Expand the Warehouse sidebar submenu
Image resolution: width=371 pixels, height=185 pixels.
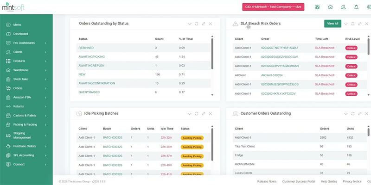coord(26,70)
